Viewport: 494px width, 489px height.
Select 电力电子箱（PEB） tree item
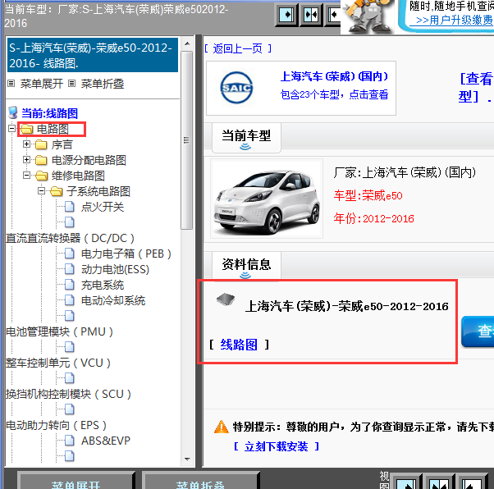[126, 254]
